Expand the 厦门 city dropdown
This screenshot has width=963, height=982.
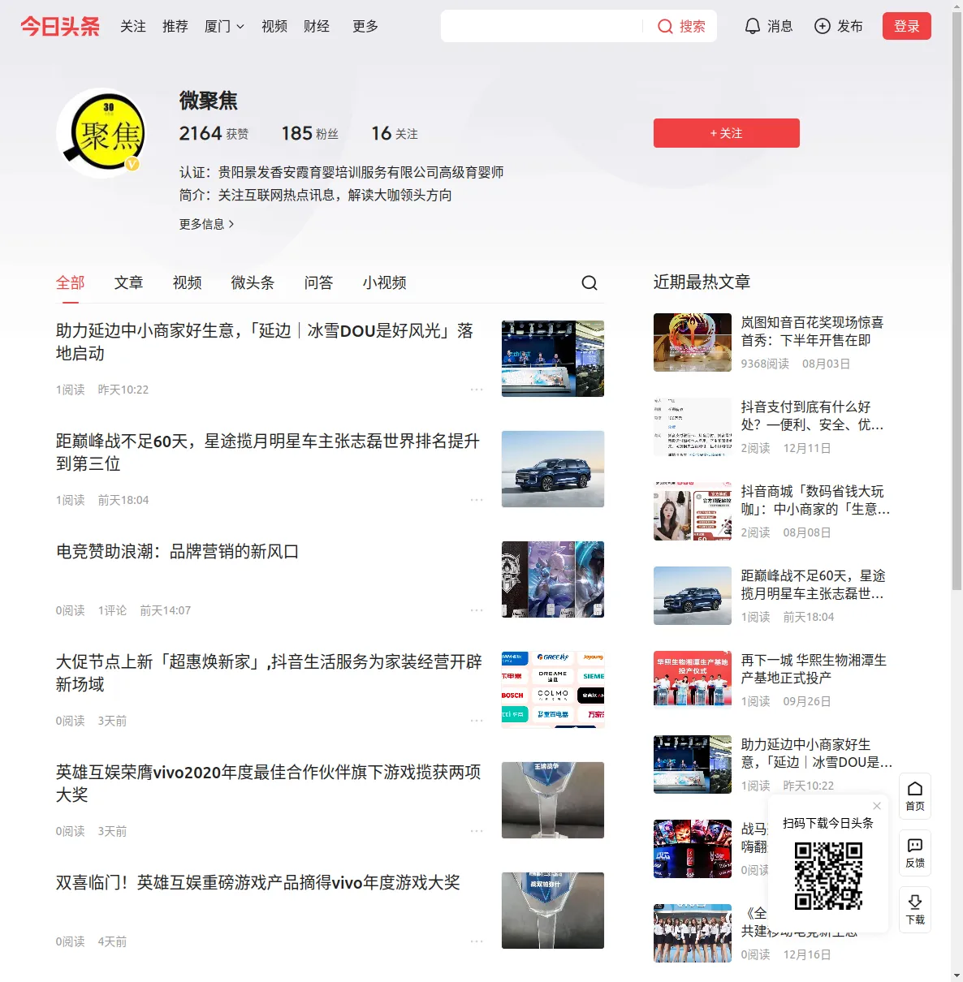click(x=224, y=26)
